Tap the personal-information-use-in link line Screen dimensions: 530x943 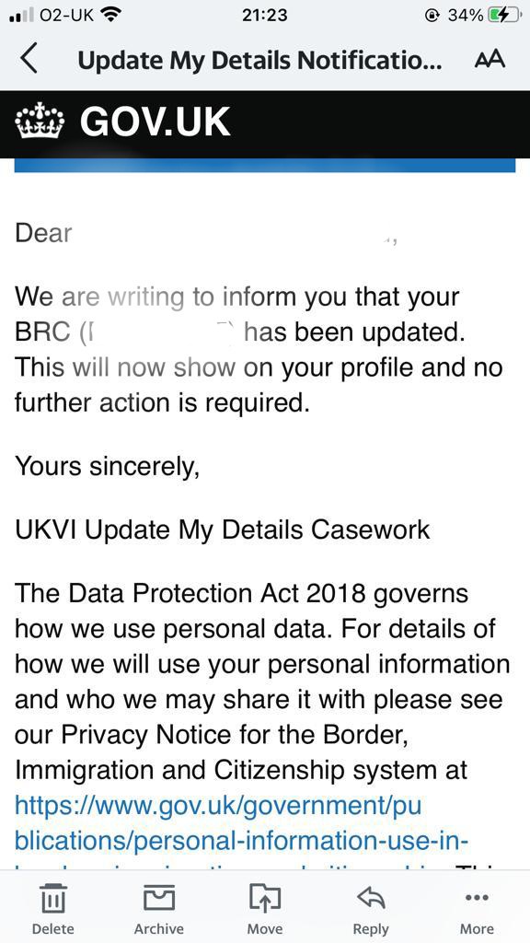pos(242,841)
